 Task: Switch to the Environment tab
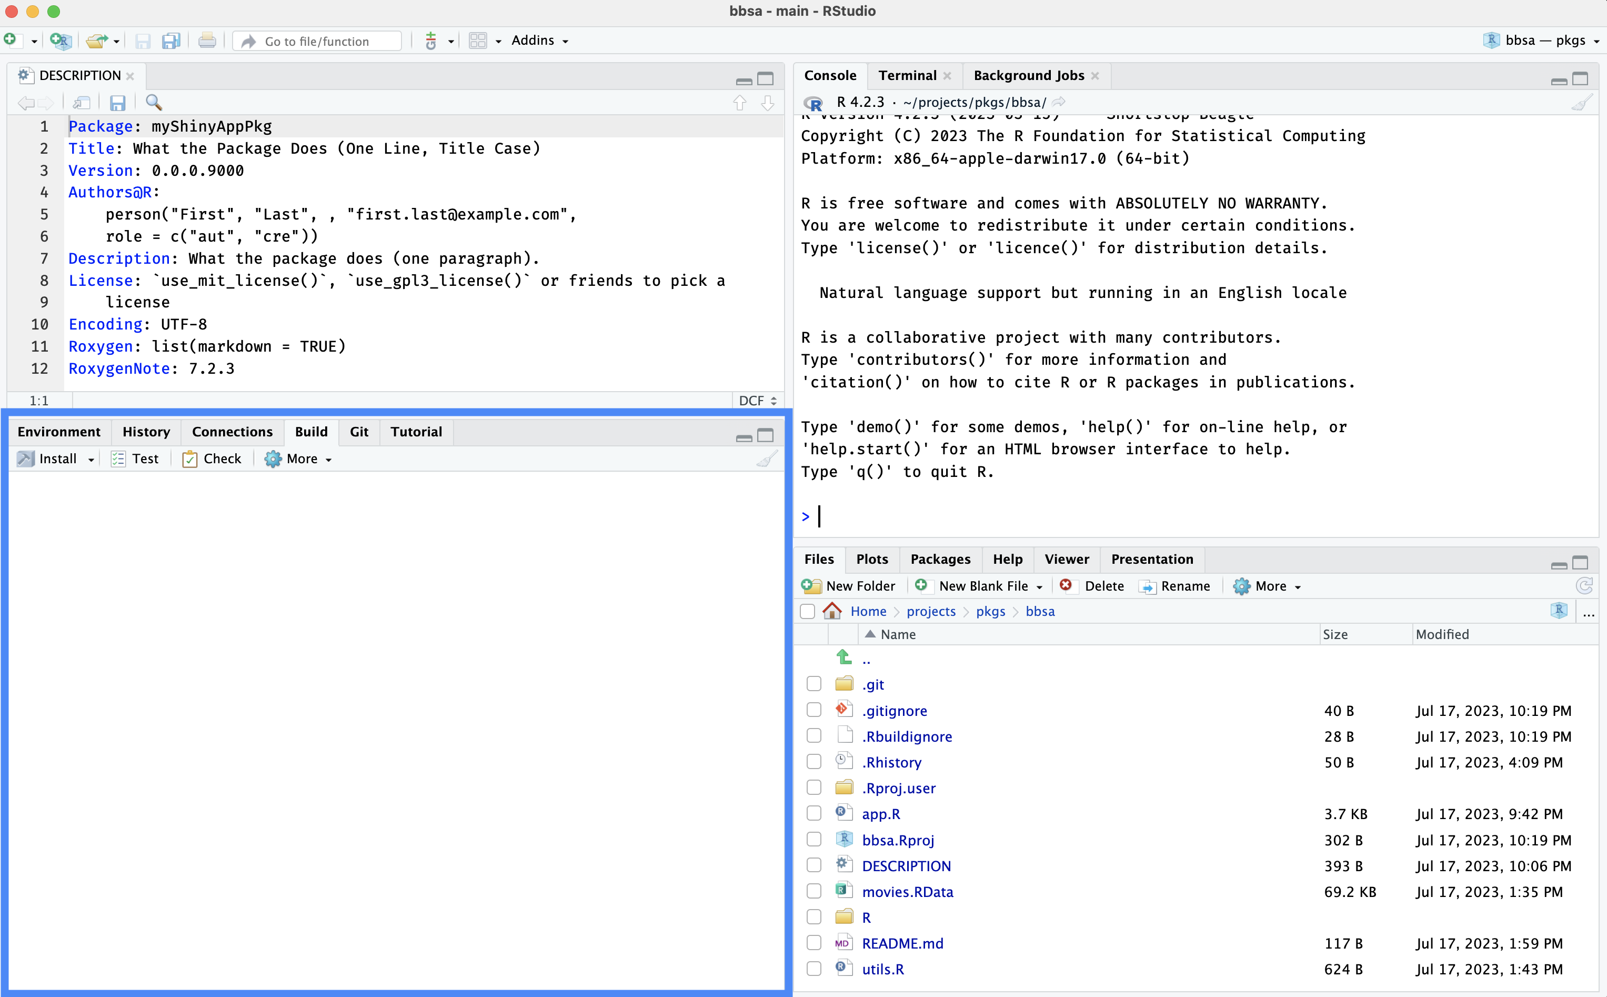click(58, 431)
